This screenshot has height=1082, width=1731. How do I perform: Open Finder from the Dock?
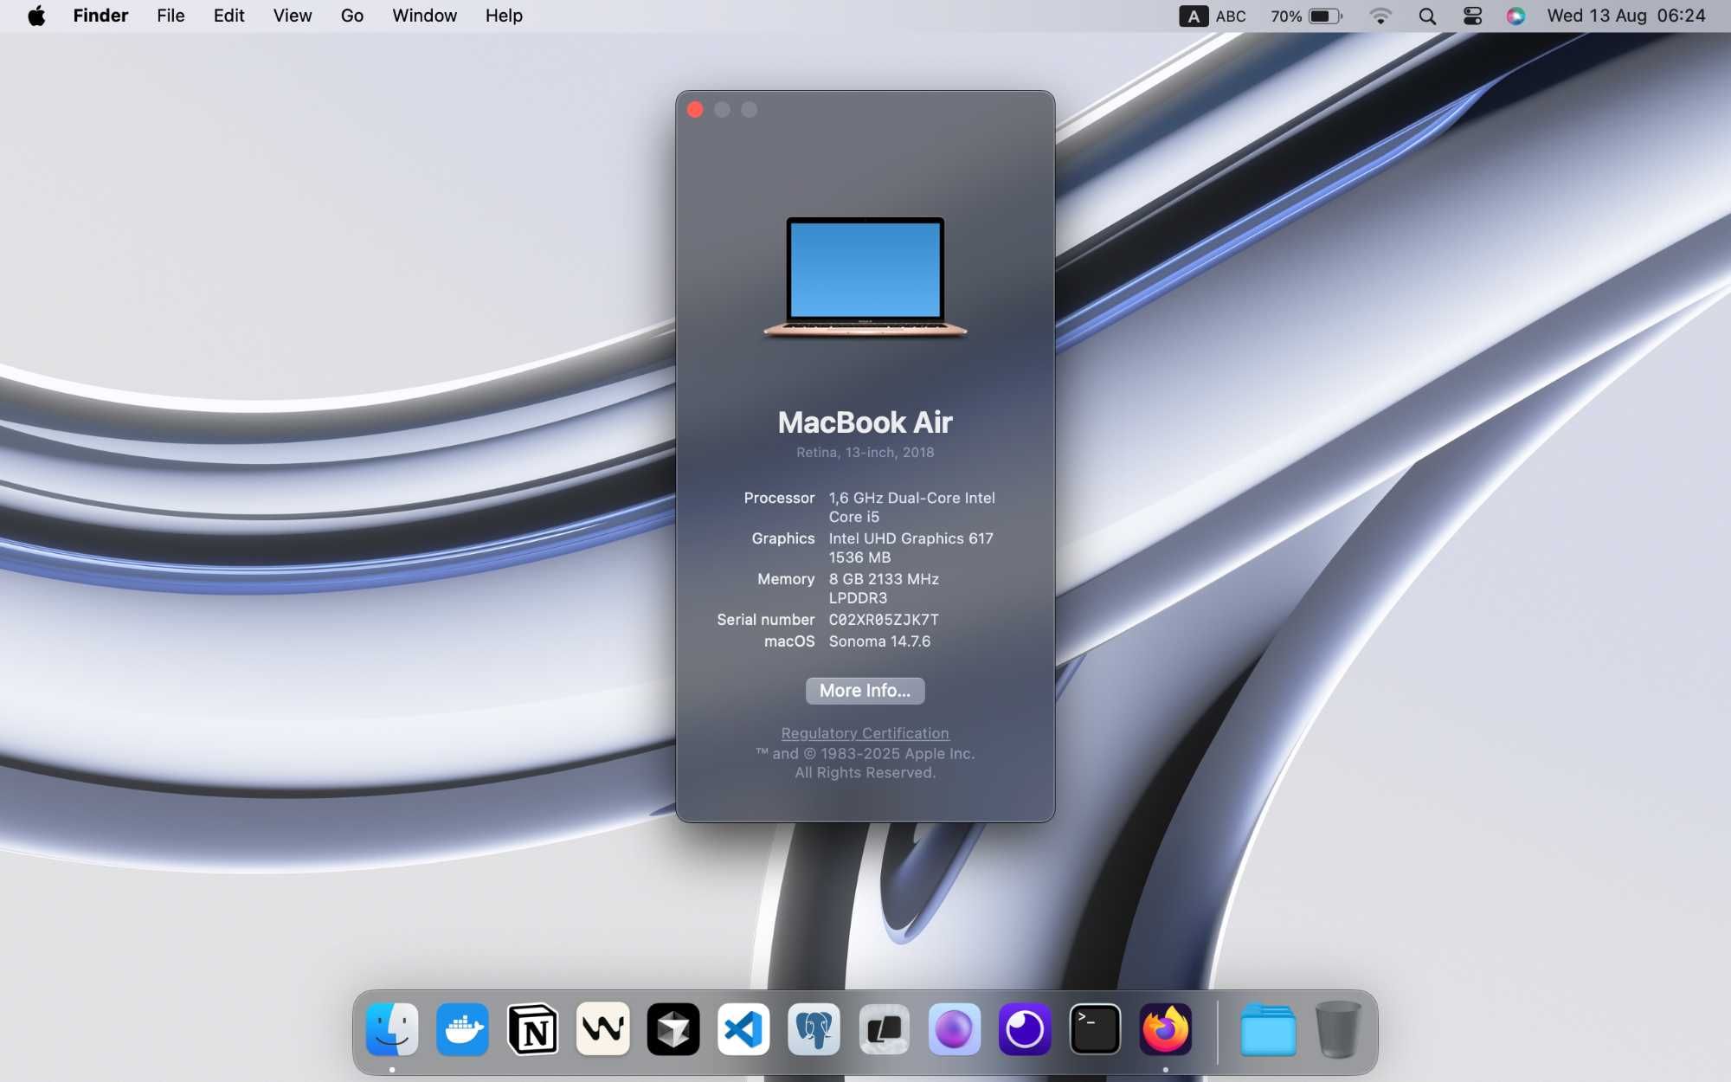[392, 1029]
